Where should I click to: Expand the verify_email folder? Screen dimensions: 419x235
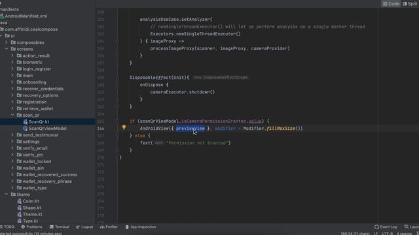pyautogui.click(x=12, y=148)
